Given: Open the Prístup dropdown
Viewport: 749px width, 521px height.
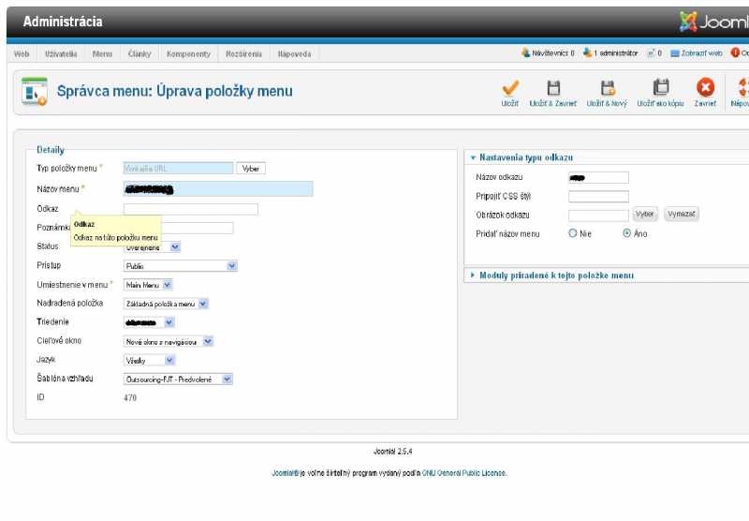Looking at the screenshot, I should (x=182, y=266).
